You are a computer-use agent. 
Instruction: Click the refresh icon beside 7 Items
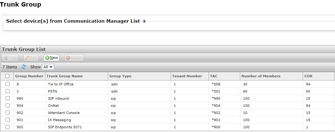24,67
